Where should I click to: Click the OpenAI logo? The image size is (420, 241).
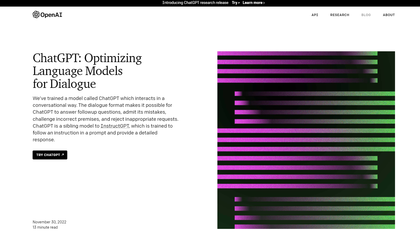47,15
